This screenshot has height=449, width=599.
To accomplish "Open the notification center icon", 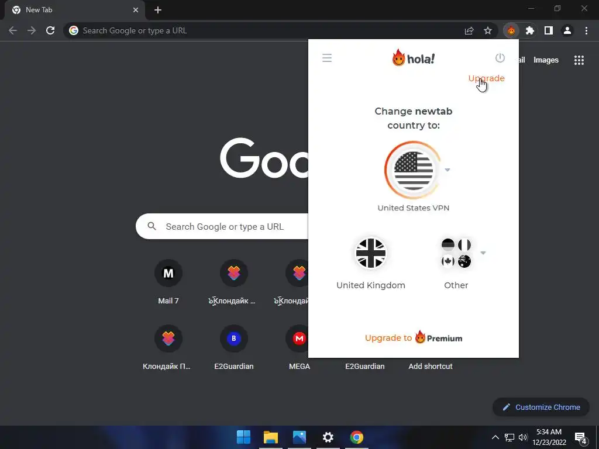I will tap(581, 438).
